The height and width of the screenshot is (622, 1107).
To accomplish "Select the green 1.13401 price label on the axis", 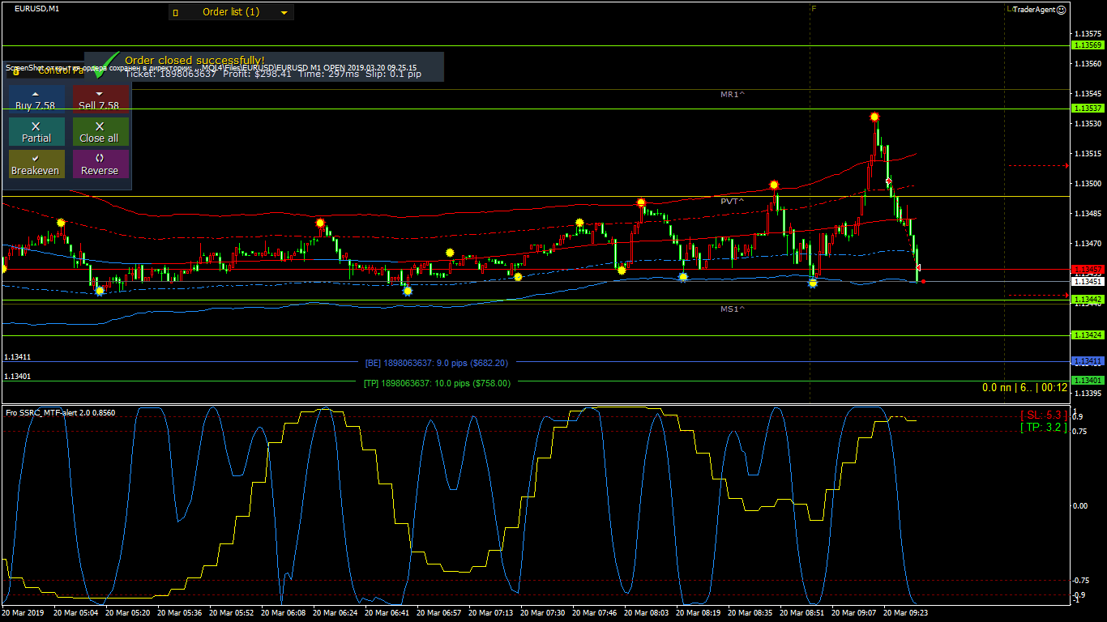I will pyautogui.click(x=1088, y=380).
